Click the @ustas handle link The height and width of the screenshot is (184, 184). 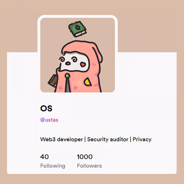(49, 120)
